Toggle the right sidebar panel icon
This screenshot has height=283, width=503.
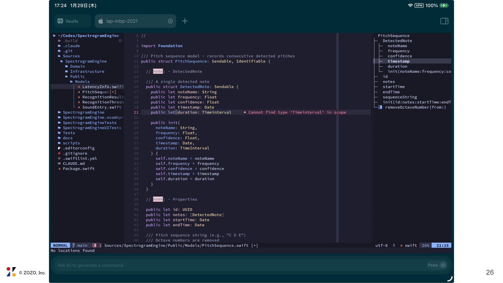click(444, 21)
